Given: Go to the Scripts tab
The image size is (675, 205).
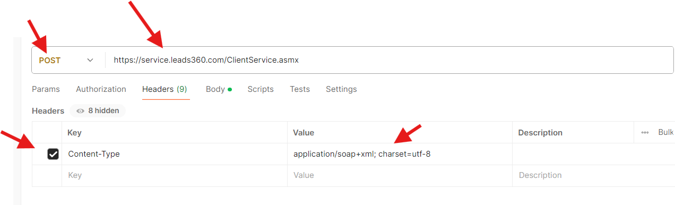Looking at the screenshot, I should [x=261, y=89].
